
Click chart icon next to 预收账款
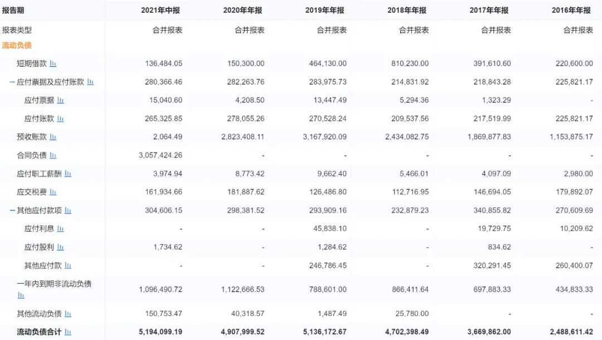coord(53,137)
